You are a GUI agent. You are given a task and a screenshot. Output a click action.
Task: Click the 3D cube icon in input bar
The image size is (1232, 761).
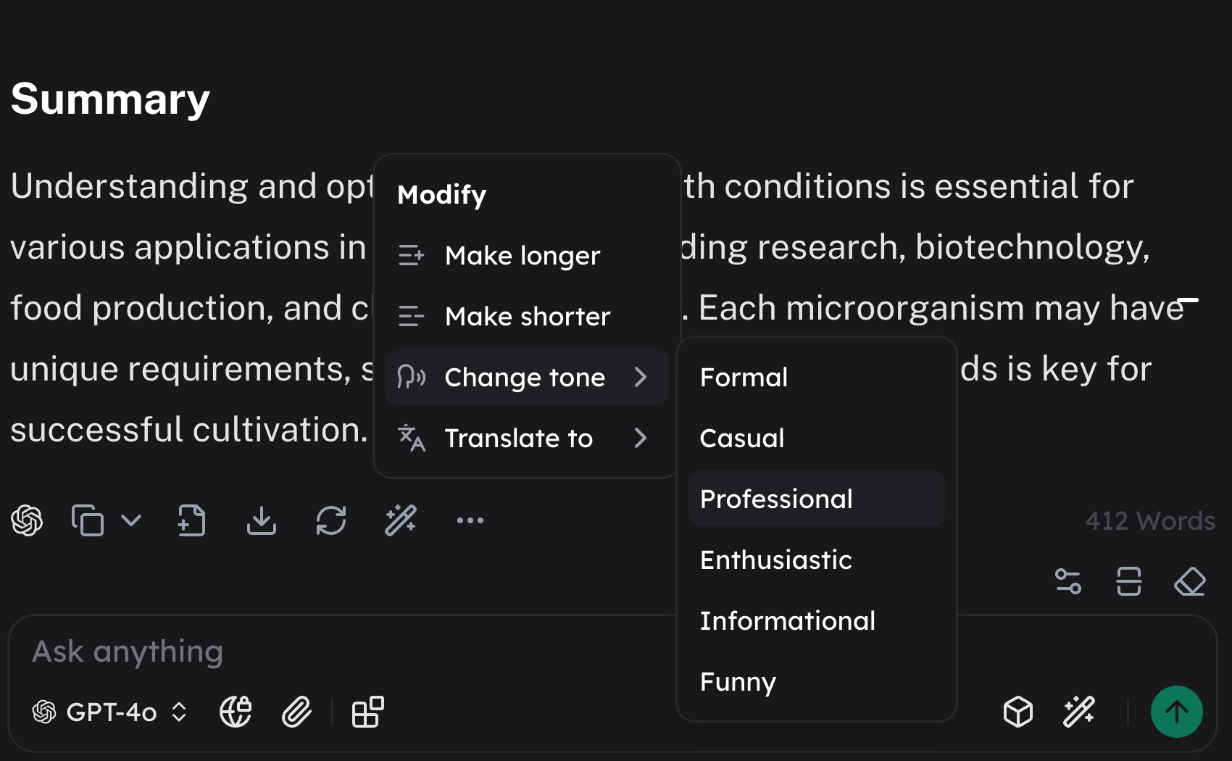pyautogui.click(x=1017, y=712)
